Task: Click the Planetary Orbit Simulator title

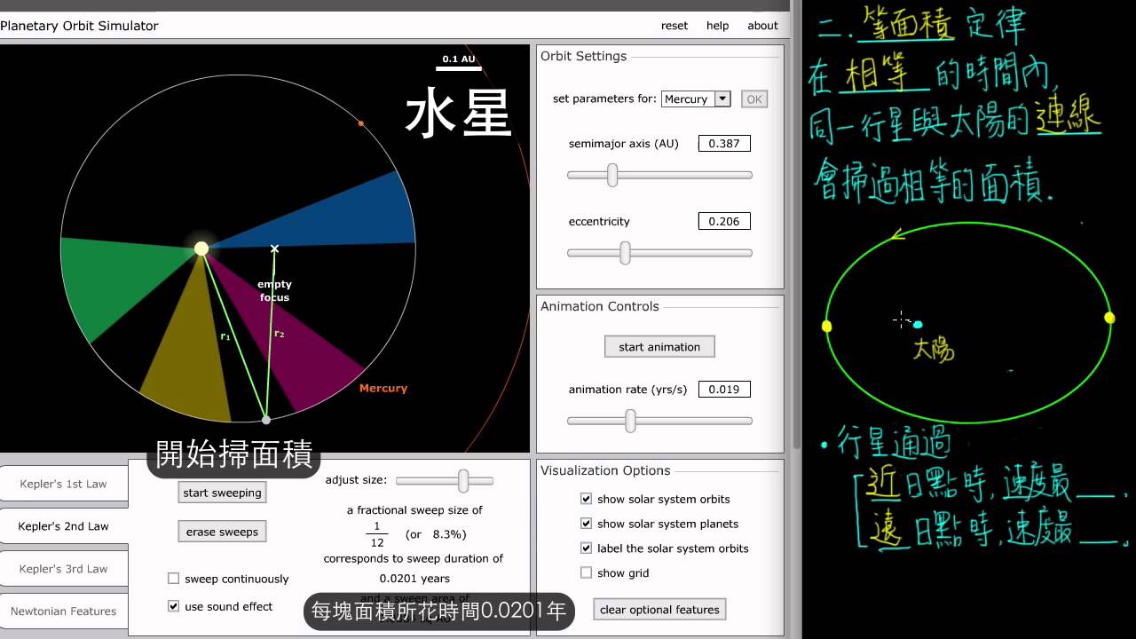Action: tap(79, 26)
